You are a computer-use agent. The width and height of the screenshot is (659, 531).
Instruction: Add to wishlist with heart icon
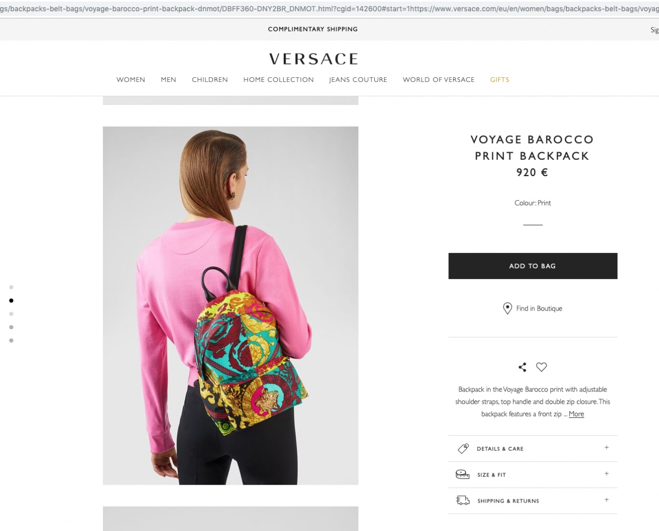click(541, 367)
